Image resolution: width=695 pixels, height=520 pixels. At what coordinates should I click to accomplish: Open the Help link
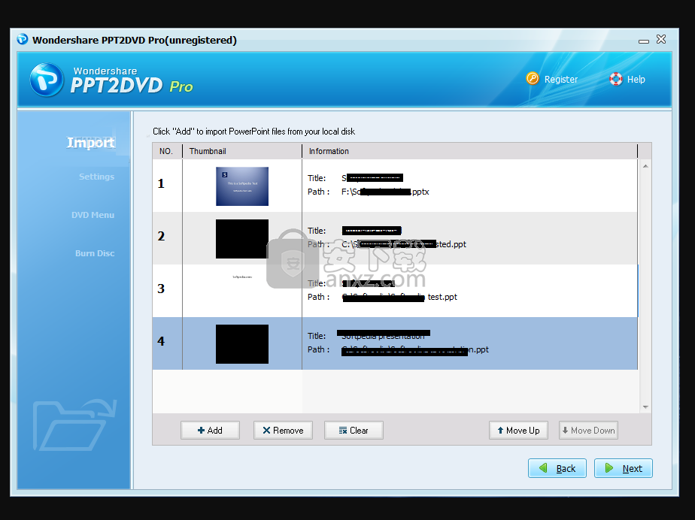(636, 80)
